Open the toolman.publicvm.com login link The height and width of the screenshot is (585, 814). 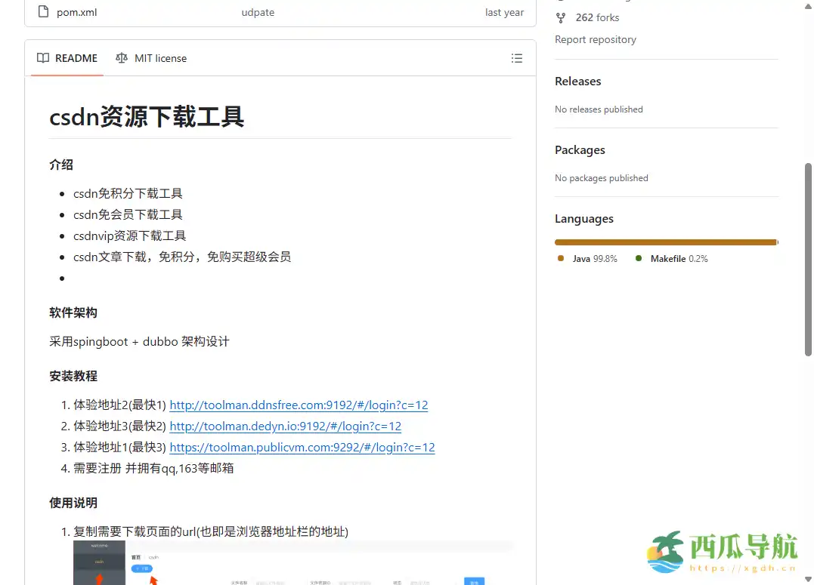click(x=302, y=447)
